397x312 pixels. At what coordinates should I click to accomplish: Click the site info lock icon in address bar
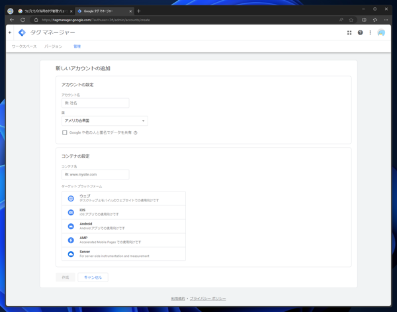36,20
